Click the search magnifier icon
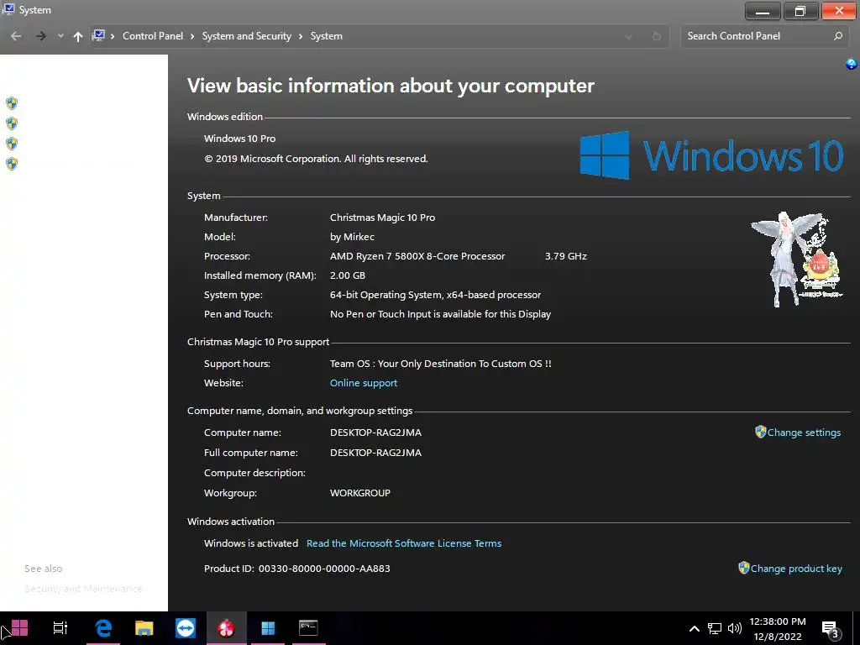This screenshot has width=860, height=645. (x=838, y=36)
